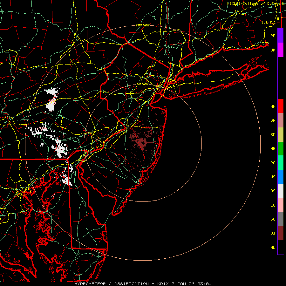This screenshot has width=286, height=286.
Task: Click the 100 NMI range ring label
Action: click(x=143, y=25)
